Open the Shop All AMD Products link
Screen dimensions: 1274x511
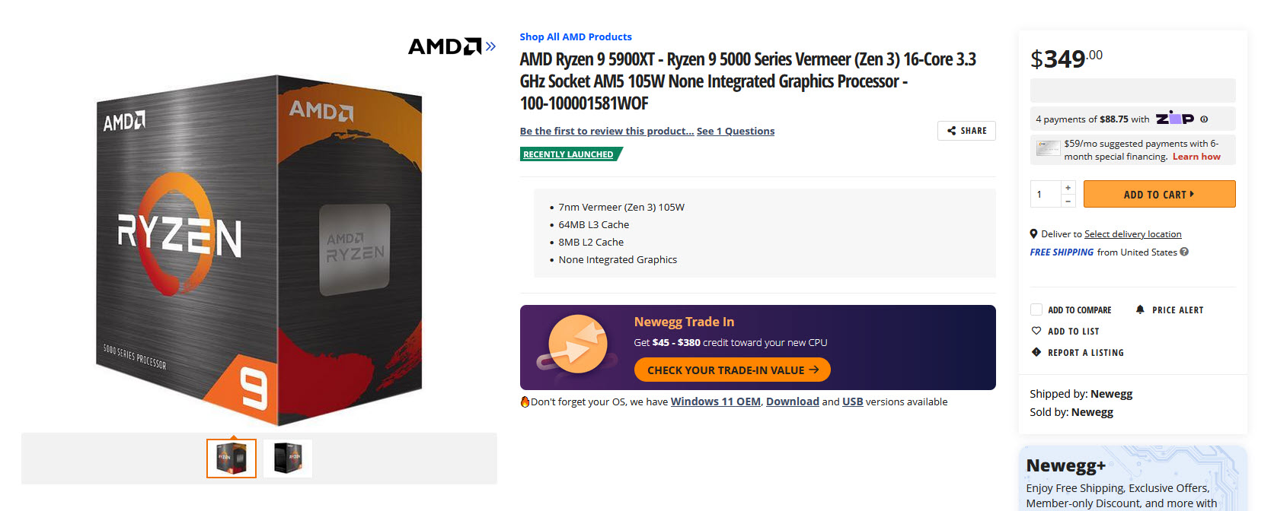click(x=576, y=36)
